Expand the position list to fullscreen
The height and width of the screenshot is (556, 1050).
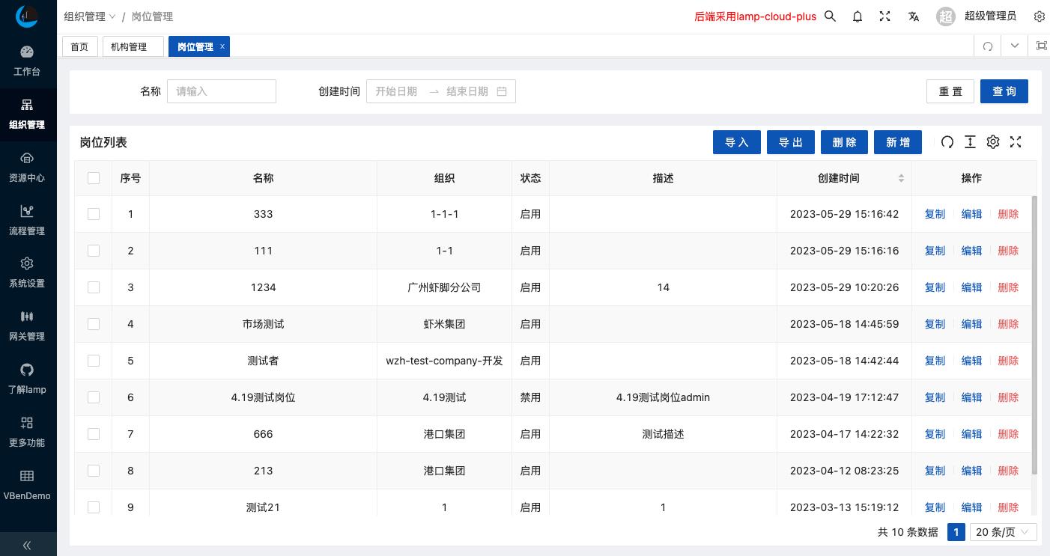click(1016, 141)
